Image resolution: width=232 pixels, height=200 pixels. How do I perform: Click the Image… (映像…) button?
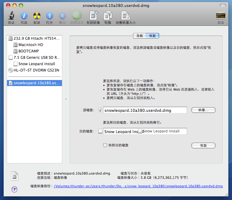(x=203, y=110)
